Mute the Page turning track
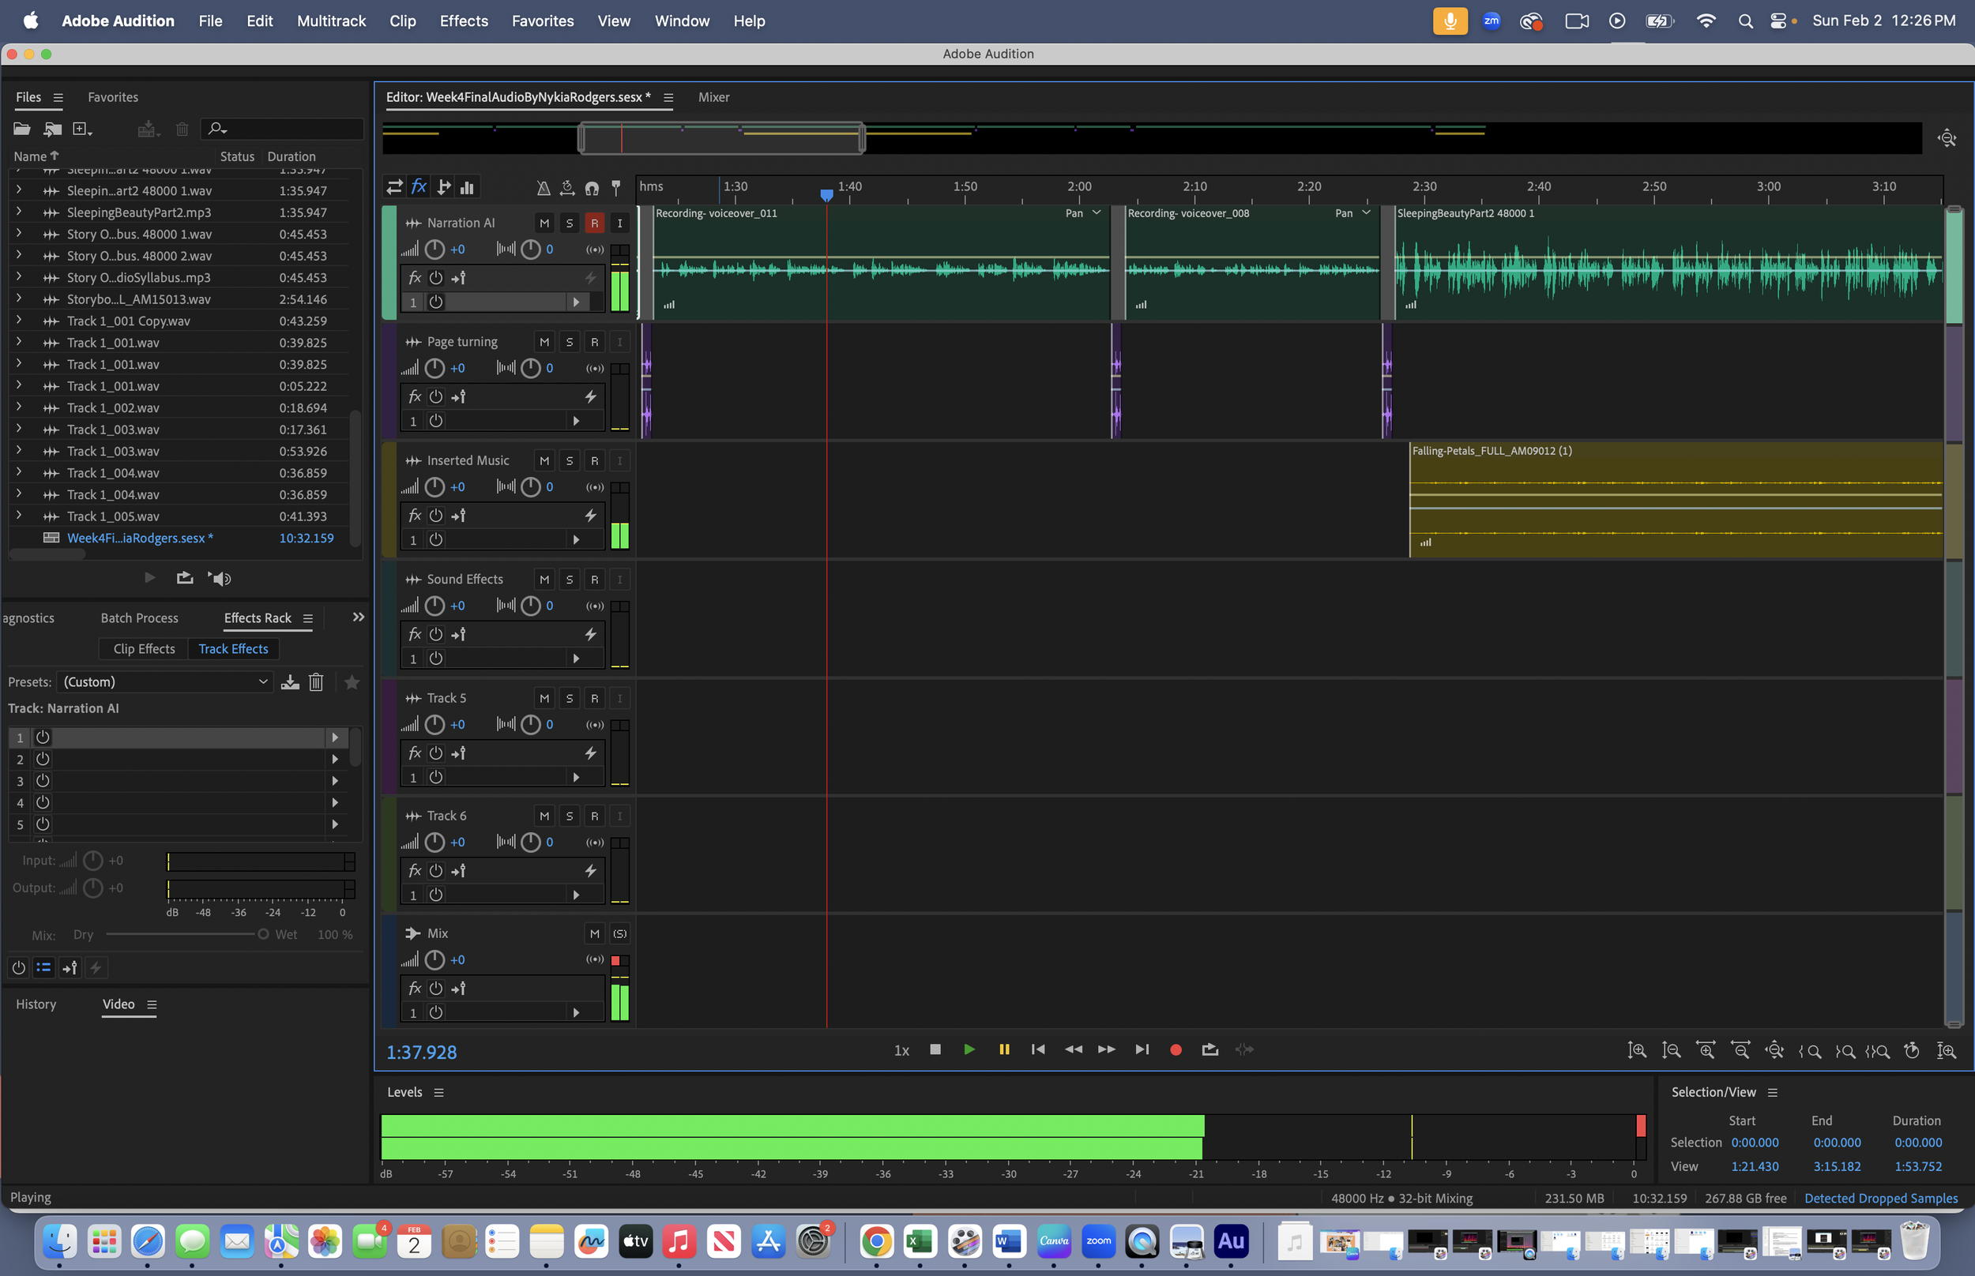Viewport: 1975px width, 1276px height. tap(544, 342)
